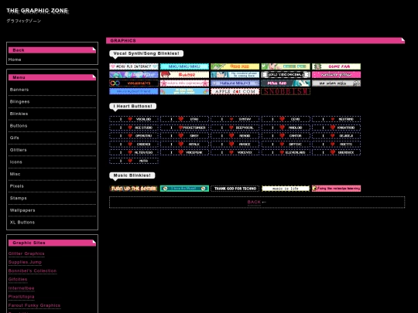The width and height of the screenshot is (418, 313).
Task: Click the 'APPLE dot COM' blinkie
Action: click(235, 91)
